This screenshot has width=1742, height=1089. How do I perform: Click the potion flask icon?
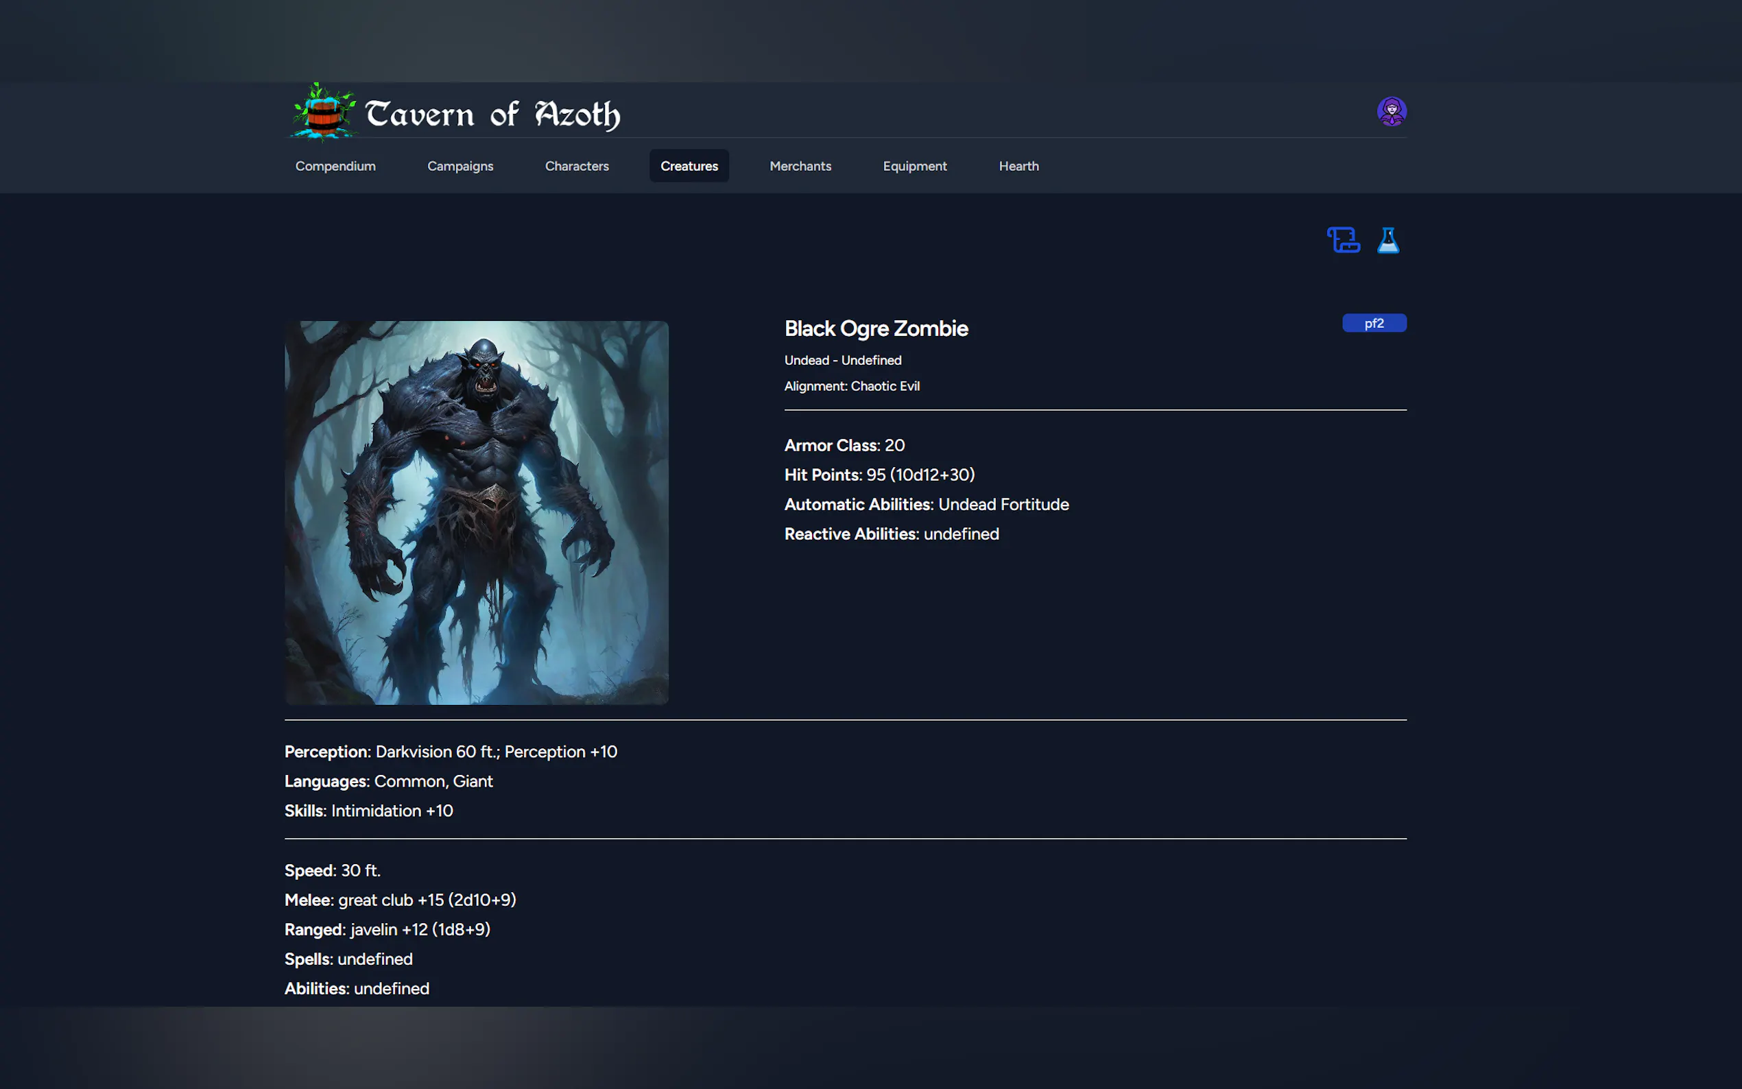click(1388, 241)
